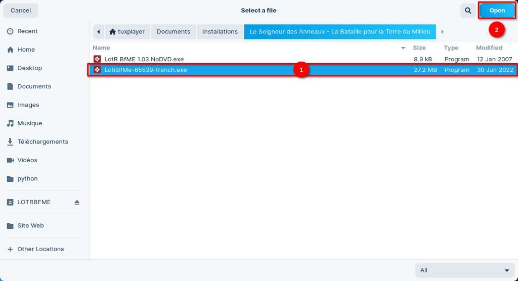The image size is (518, 281).
Task: Navigate to tuxplayer in path bar
Action: pos(127,32)
